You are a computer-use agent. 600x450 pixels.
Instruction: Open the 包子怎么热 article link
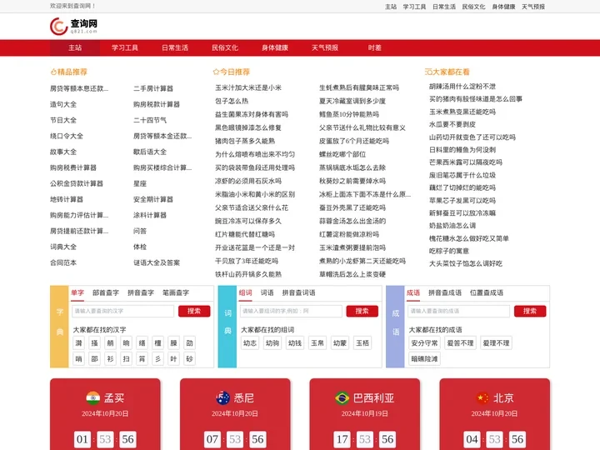tap(232, 101)
